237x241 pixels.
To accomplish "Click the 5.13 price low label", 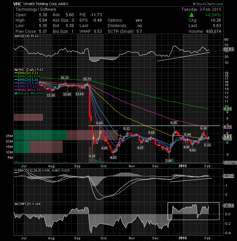I will pos(207,145).
